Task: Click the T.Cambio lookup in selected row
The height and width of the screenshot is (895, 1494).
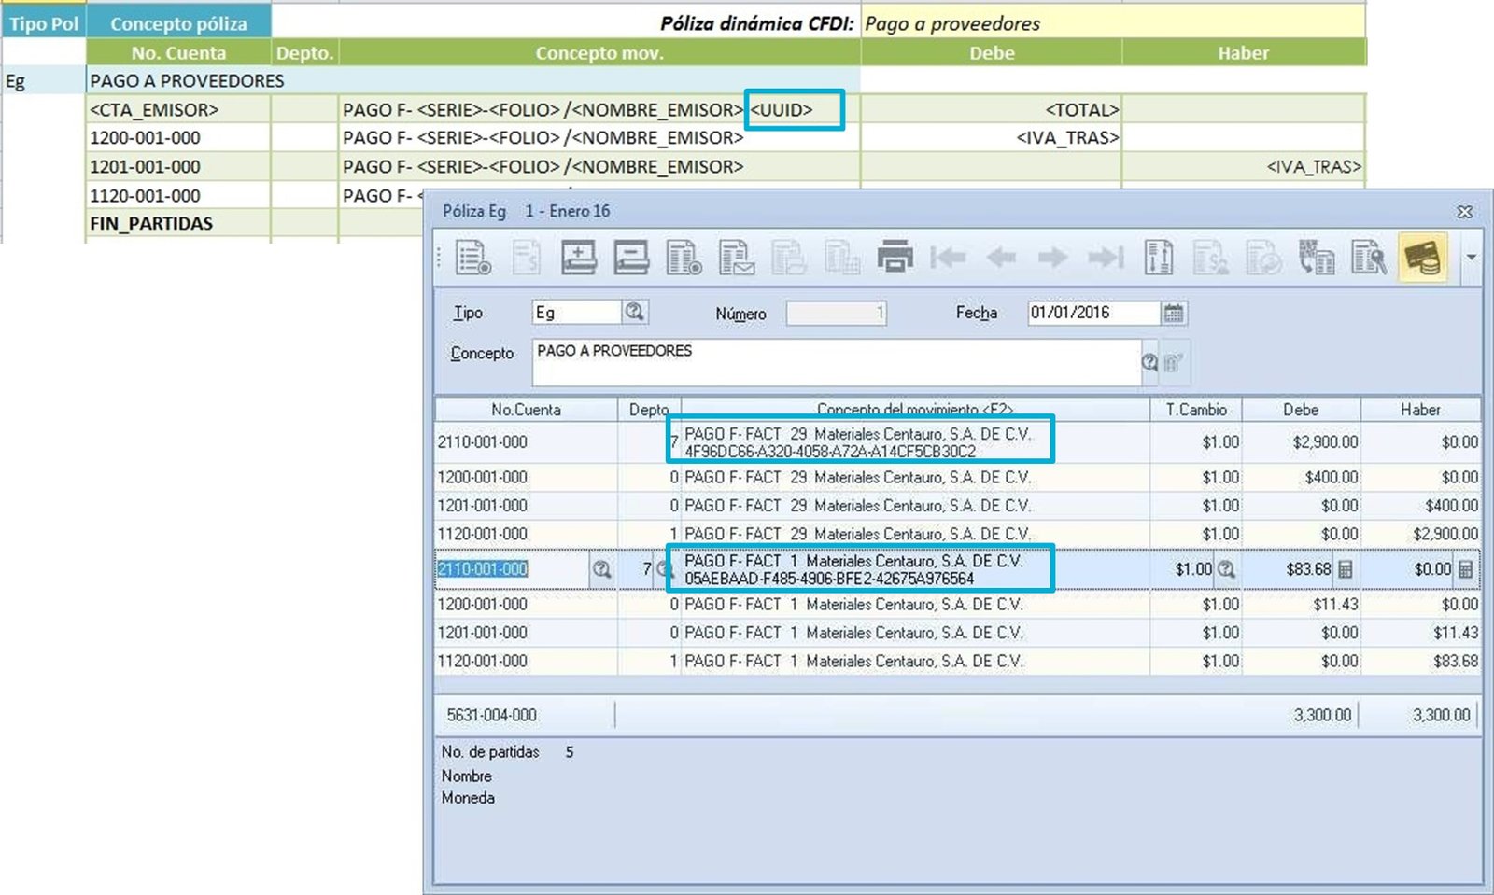Action: pos(1226,569)
